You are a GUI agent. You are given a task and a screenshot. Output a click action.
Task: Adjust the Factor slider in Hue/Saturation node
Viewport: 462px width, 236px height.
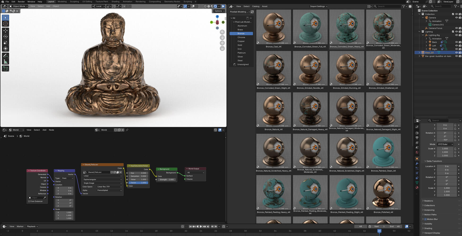pos(138,183)
